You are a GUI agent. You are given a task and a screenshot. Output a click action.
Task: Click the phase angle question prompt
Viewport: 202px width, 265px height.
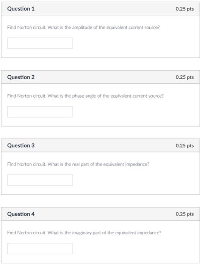85,96
